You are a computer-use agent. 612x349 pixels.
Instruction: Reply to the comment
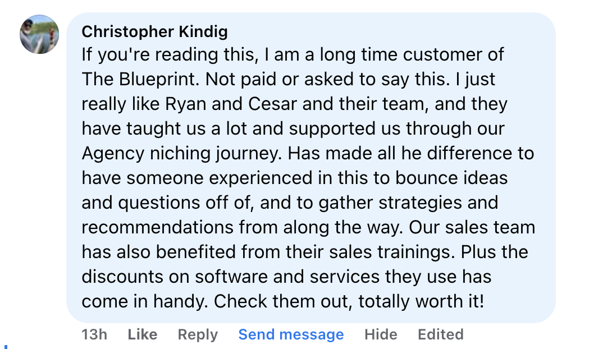(x=198, y=334)
